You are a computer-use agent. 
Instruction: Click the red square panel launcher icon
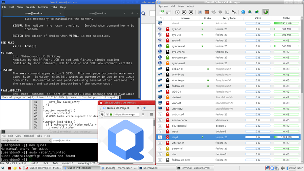point(9,168)
